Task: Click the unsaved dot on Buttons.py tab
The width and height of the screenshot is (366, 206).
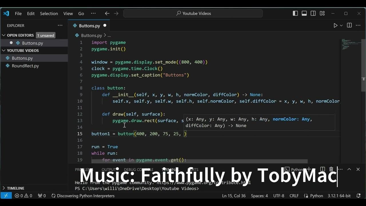Action: (x=105, y=25)
